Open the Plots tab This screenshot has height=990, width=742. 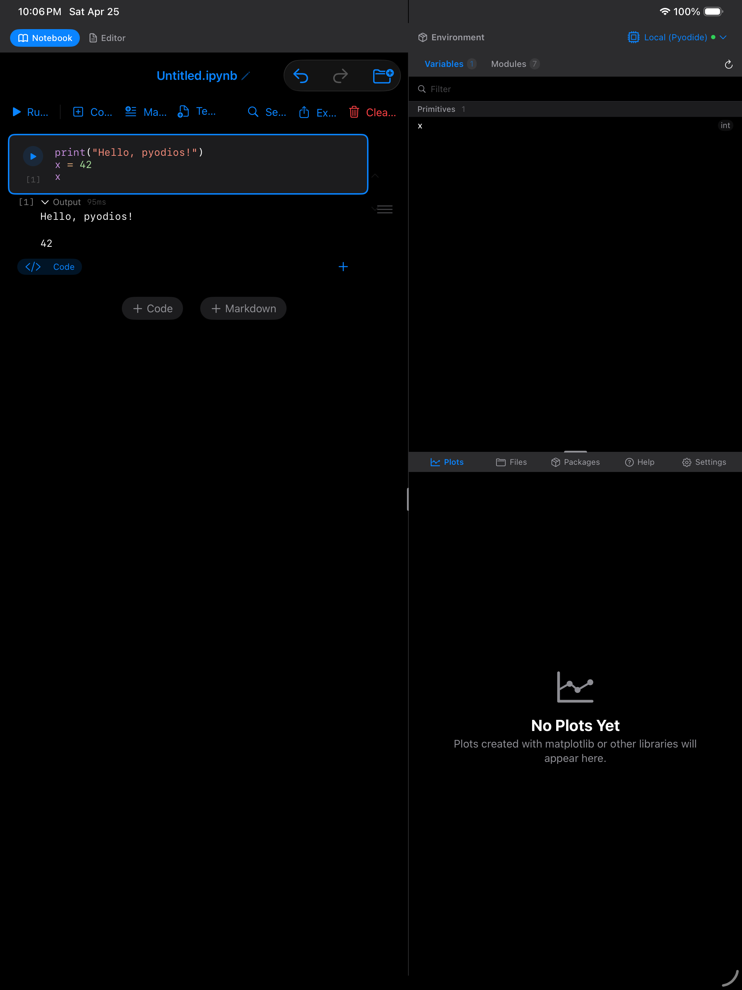coord(447,462)
